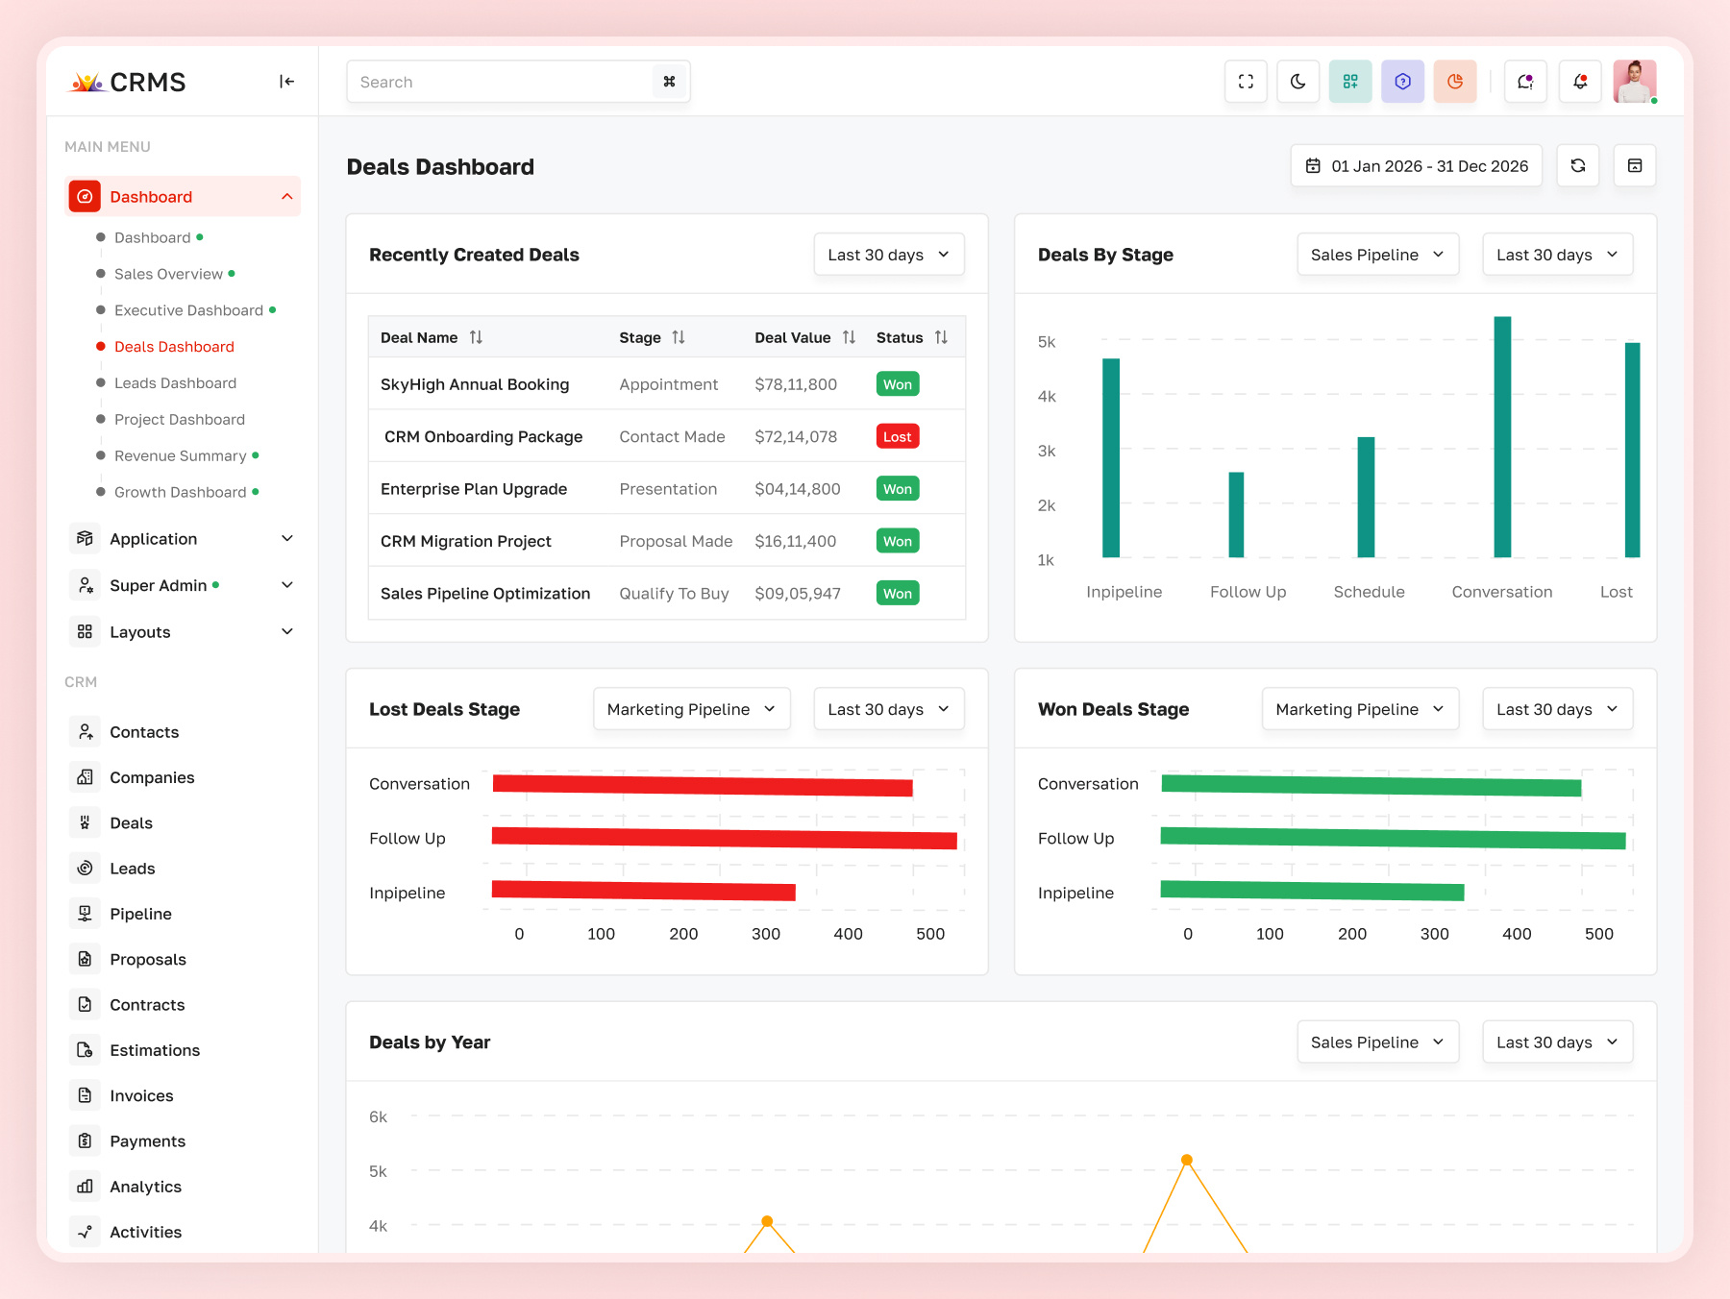Open Lost Deals Stage Marketing Pipeline dropdown

pos(692,709)
